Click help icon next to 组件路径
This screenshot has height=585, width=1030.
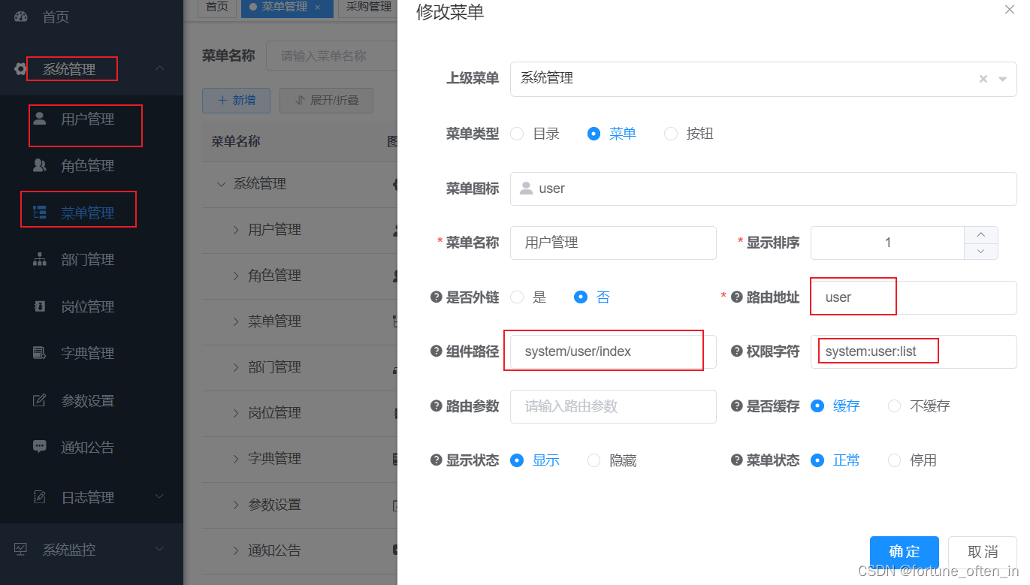[x=436, y=351]
